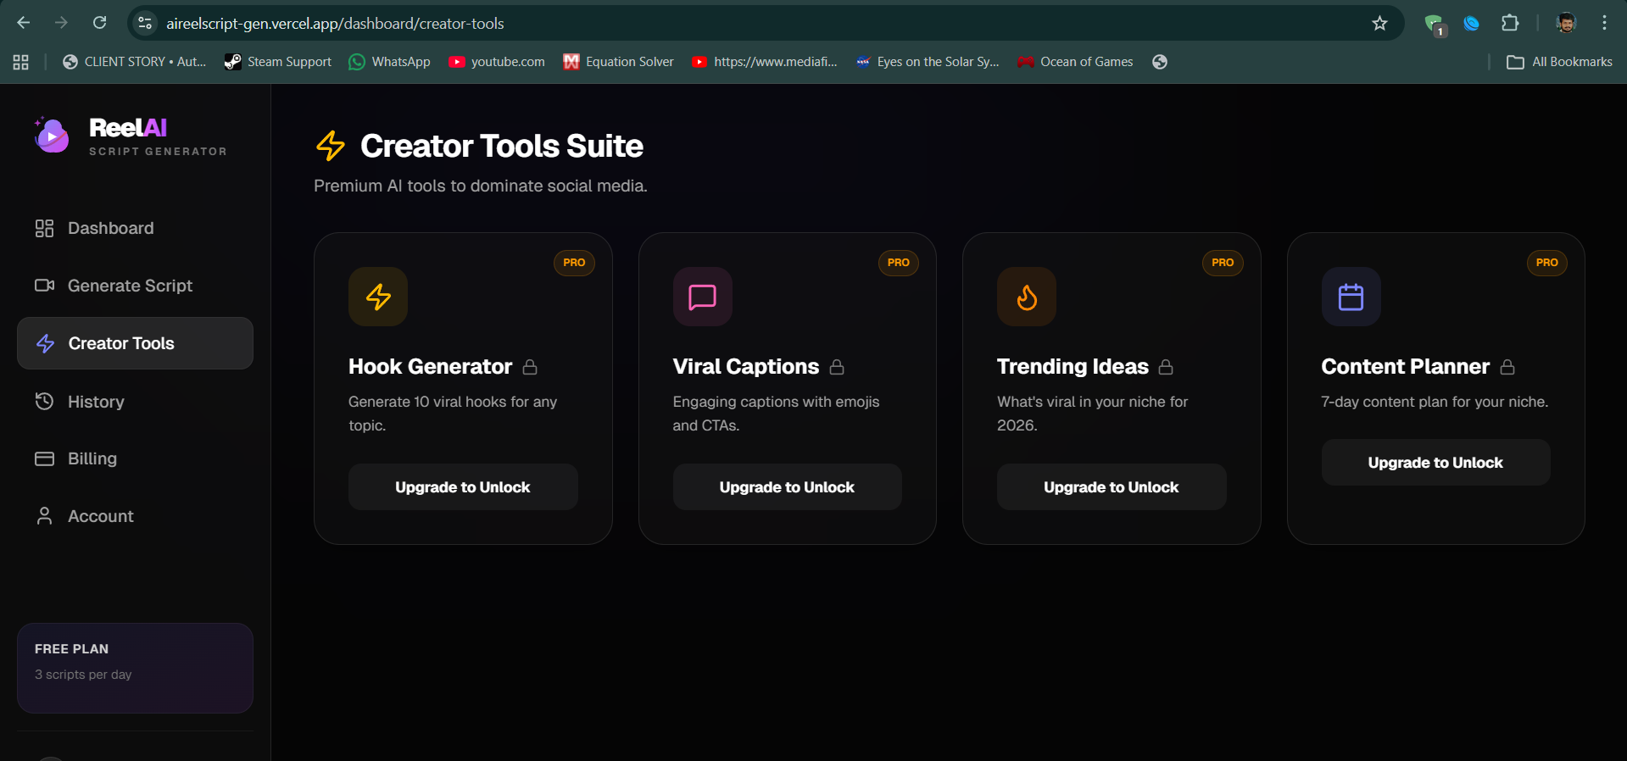This screenshot has width=1627, height=761.
Task: Click the unlabeled globe bookmark icon
Action: coord(1160,62)
